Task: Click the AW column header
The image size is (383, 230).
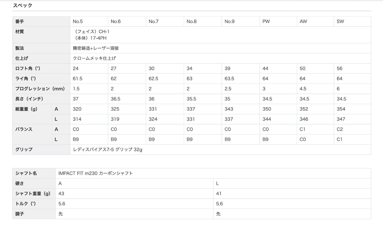Action: click(303, 22)
